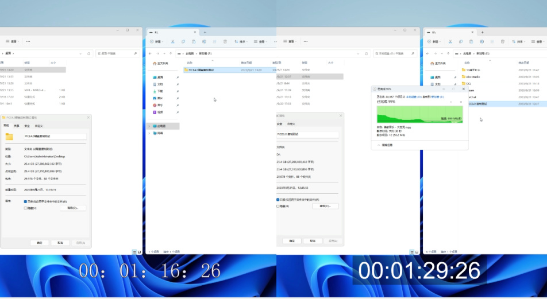Screen dimensions: 547x299
Task: Click Cancel (取消) in PCIE4.0 properties dialog
Action: (60, 243)
